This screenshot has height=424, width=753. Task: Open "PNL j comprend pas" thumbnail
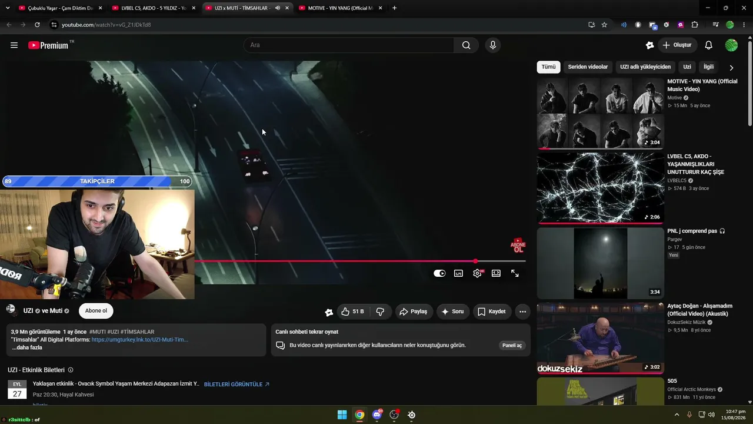tap(600, 263)
